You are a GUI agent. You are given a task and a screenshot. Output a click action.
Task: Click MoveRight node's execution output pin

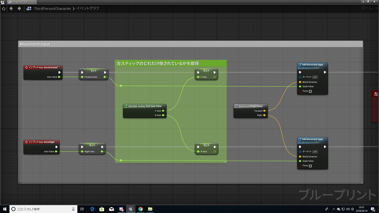point(56,147)
